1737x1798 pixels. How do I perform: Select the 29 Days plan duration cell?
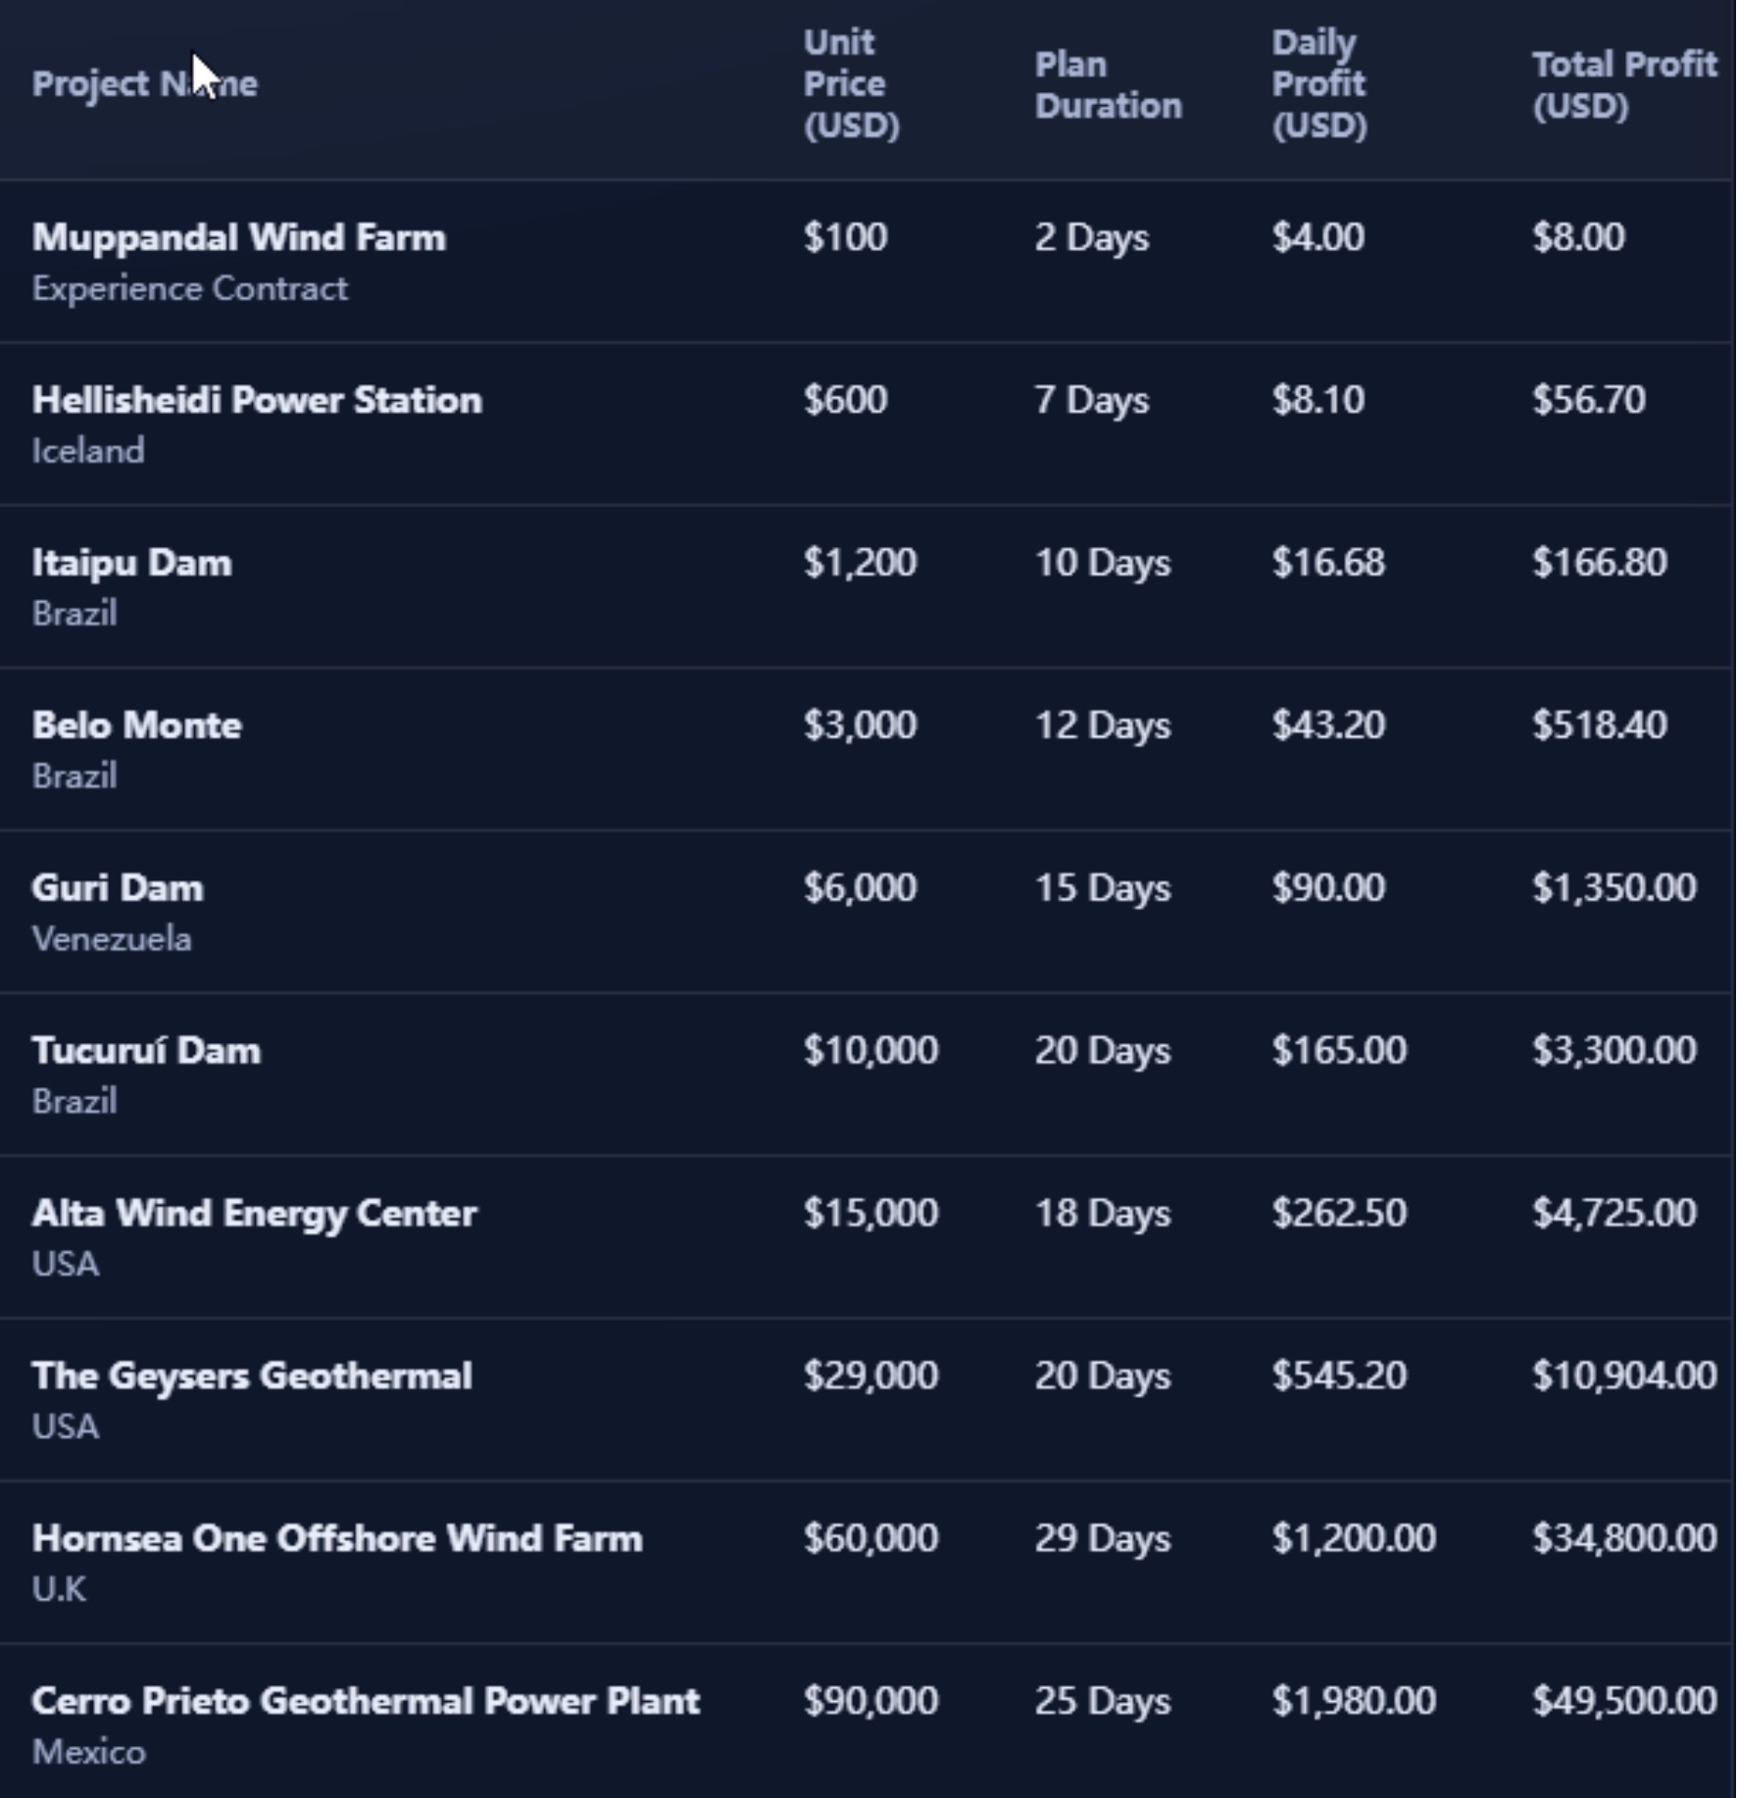(1102, 1539)
